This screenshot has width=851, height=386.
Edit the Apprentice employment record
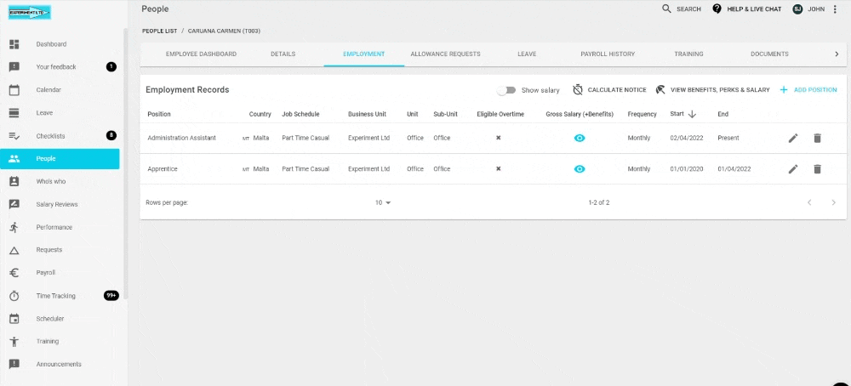(793, 169)
